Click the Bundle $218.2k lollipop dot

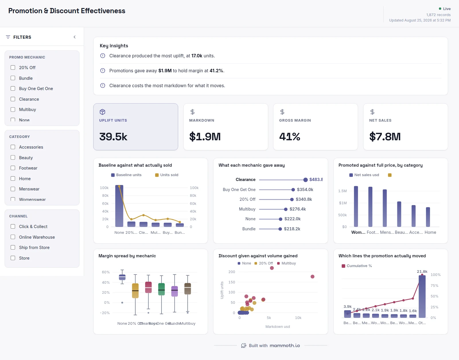[280, 229]
